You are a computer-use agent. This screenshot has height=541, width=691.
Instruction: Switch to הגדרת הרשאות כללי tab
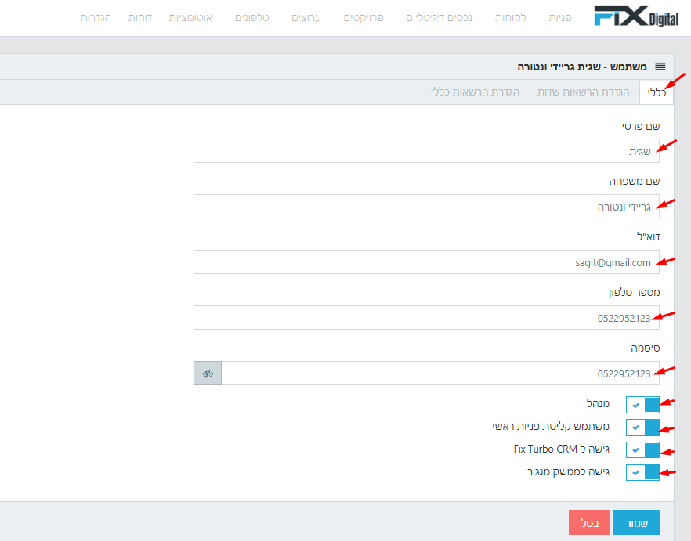pos(475,92)
